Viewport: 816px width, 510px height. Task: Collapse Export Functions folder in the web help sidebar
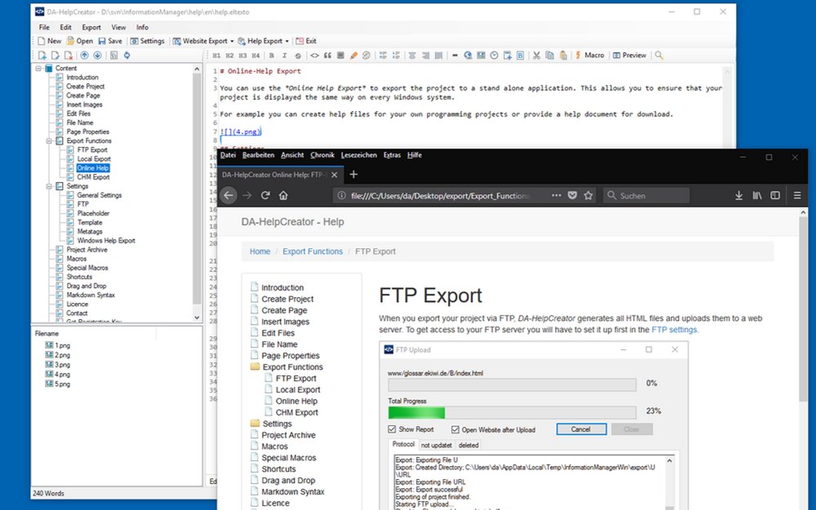click(255, 367)
